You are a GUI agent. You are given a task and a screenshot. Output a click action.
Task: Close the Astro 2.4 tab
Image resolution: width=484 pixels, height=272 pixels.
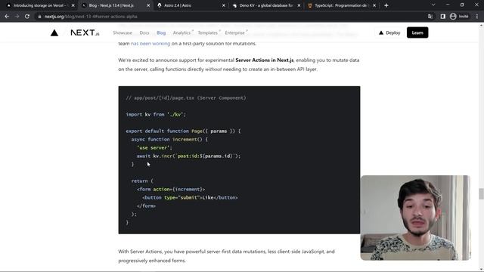point(224,5)
